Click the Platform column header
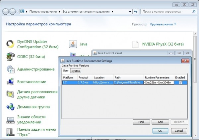 pos(70,77)
